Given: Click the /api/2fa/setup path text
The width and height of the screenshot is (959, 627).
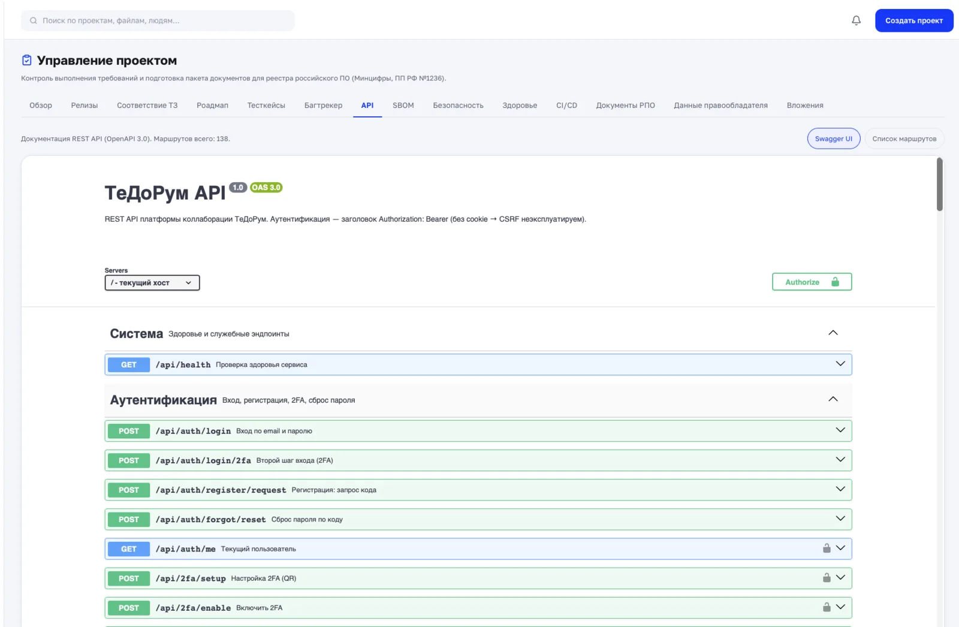Looking at the screenshot, I should [x=191, y=578].
